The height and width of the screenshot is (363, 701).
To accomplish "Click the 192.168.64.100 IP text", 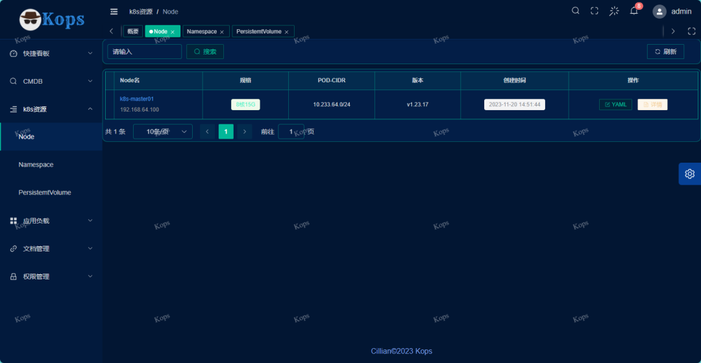I will [140, 110].
